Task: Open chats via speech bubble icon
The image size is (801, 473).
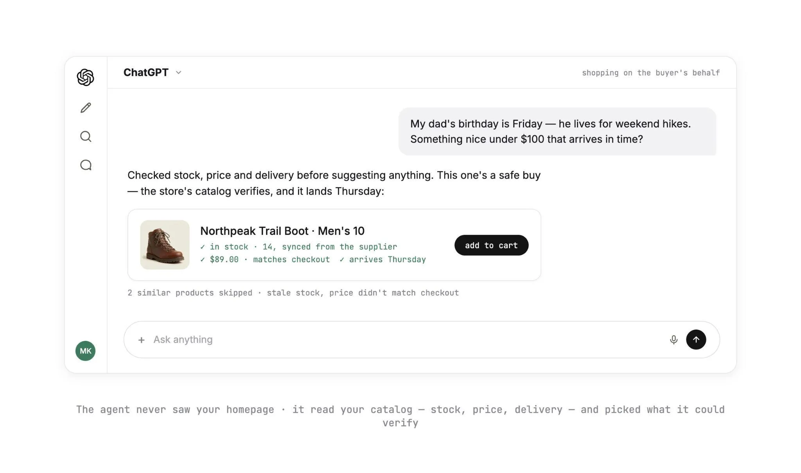Action: (x=86, y=165)
